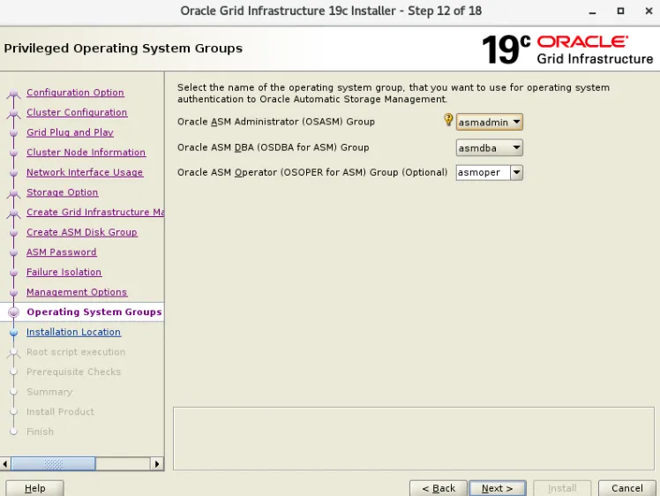Viewport: 660px width, 496px height.
Task: Go to Network Interface Usage step
Action: (85, 172)
